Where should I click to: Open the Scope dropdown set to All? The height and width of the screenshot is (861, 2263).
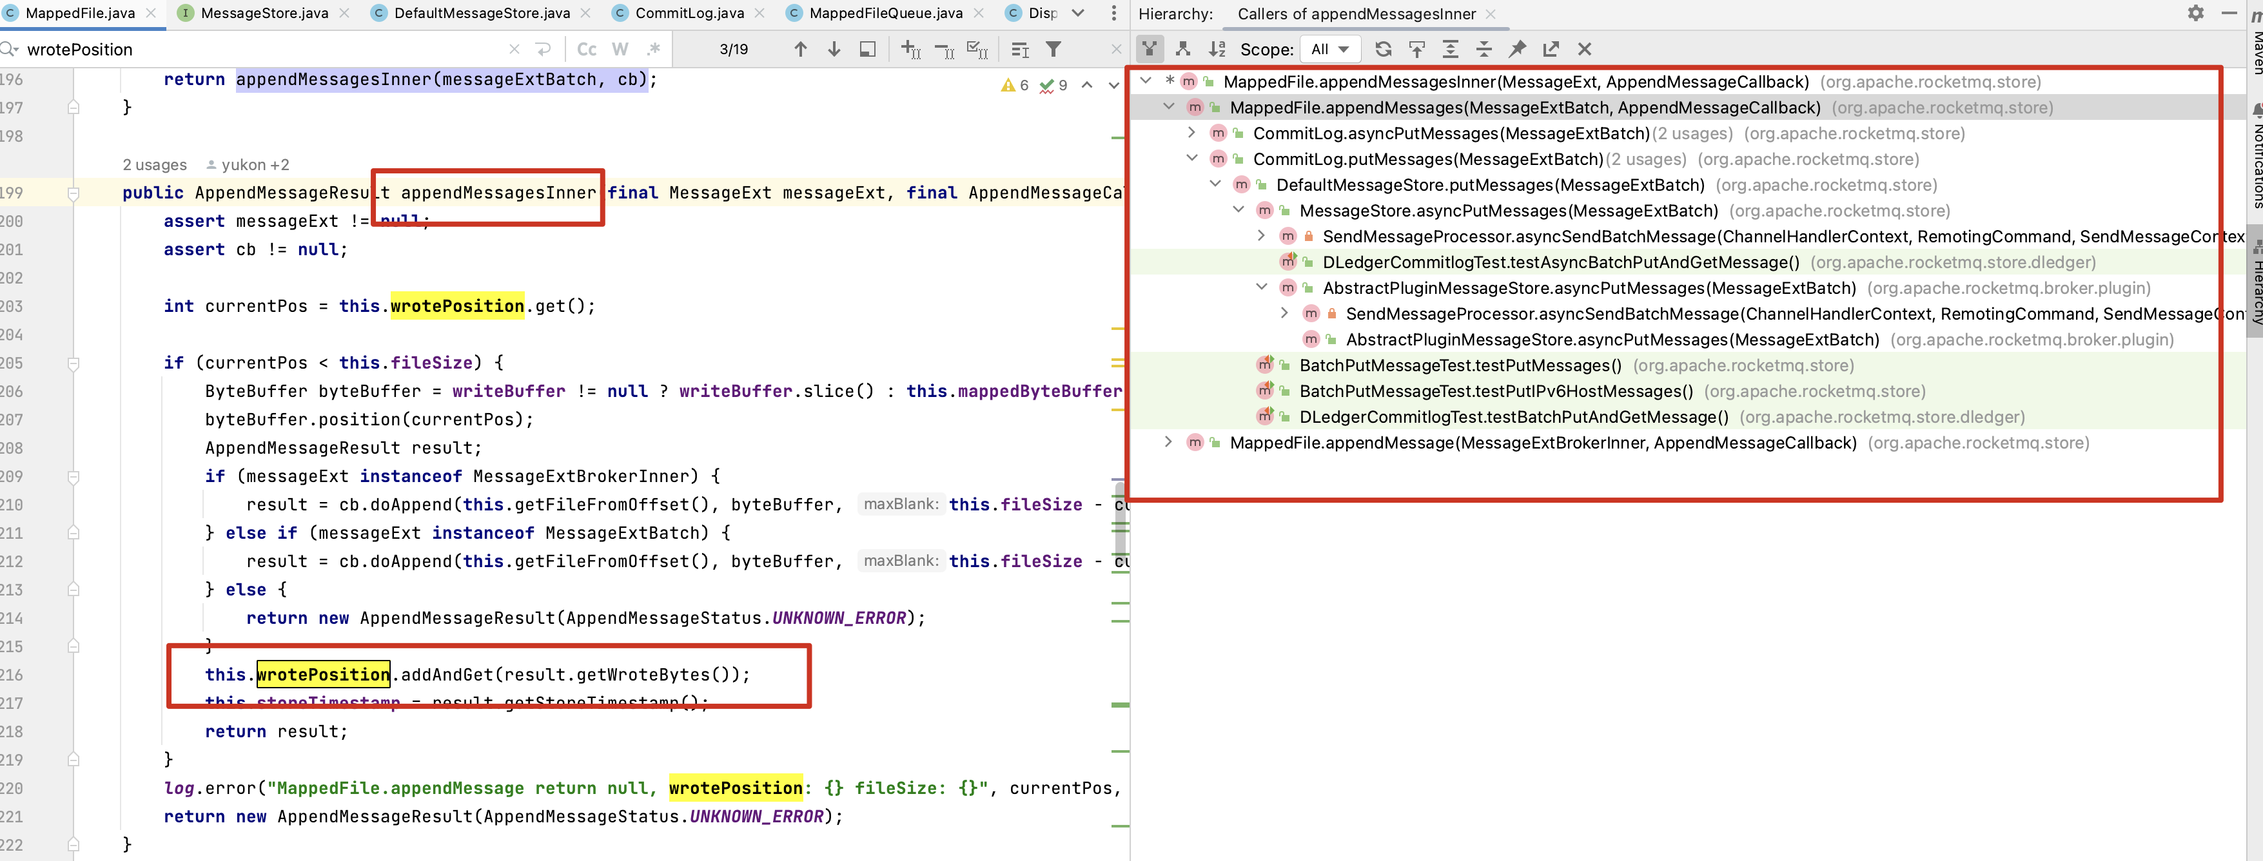click(x=1329, y=49)
